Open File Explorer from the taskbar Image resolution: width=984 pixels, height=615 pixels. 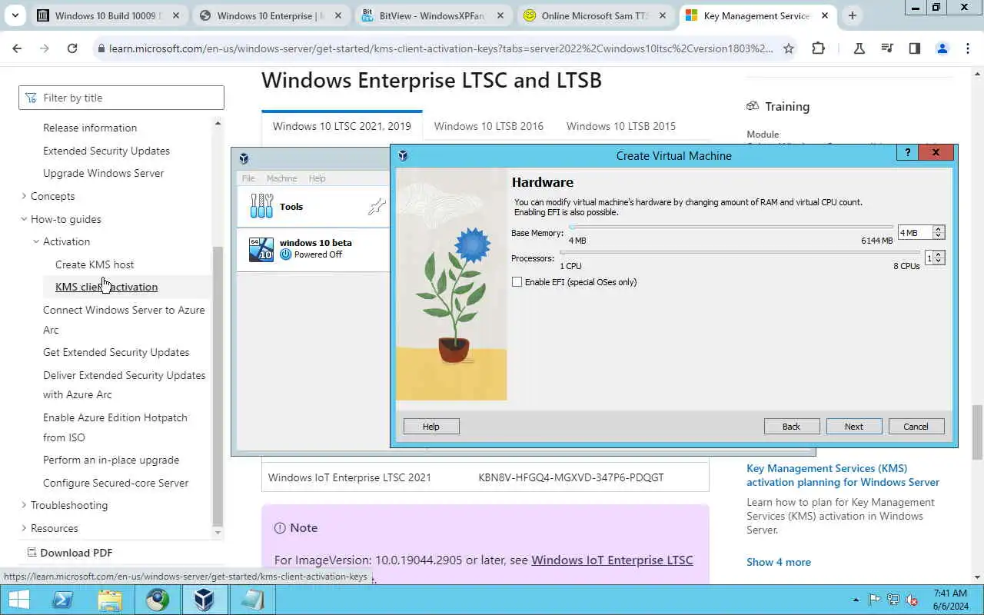point(110,600)
